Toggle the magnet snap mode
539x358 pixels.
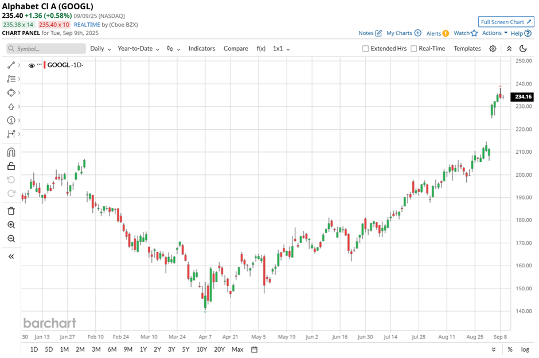pos(11,152)
